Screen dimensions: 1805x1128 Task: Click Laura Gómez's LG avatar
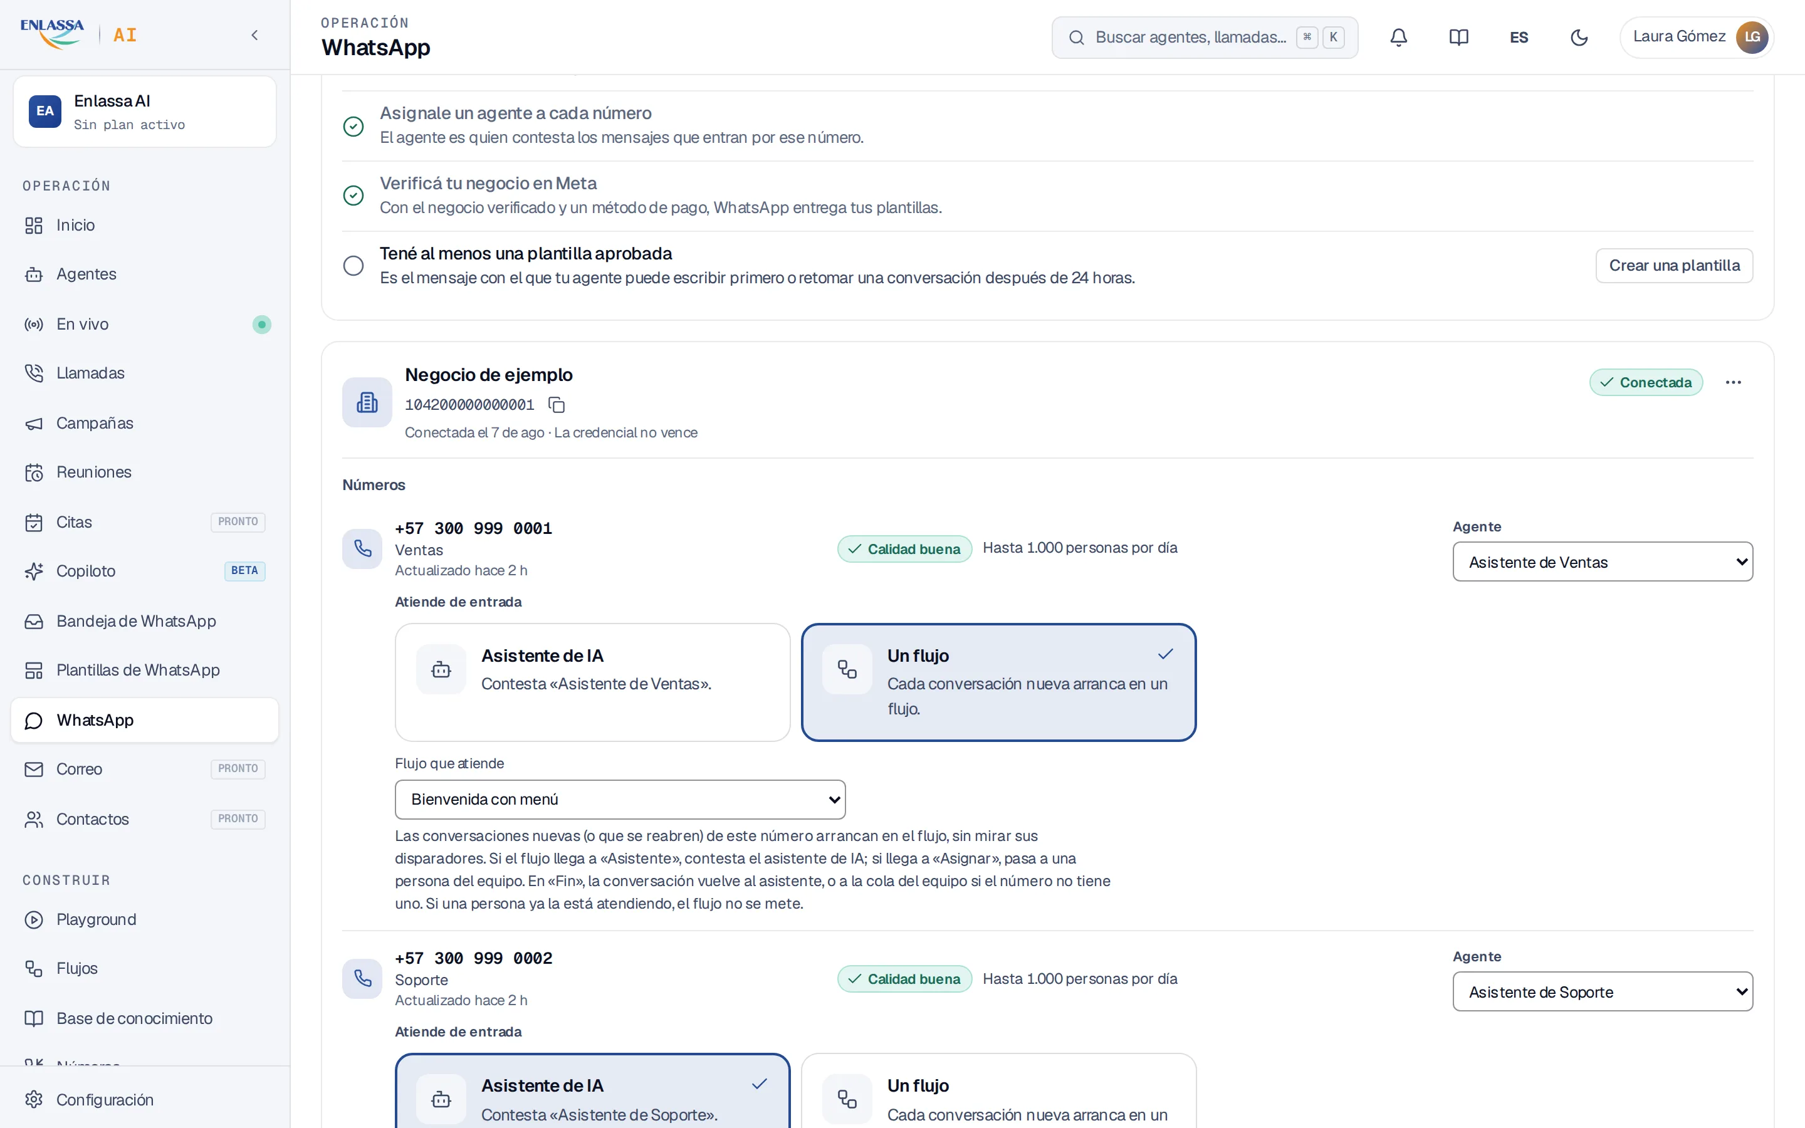(x=1751, y=36)
